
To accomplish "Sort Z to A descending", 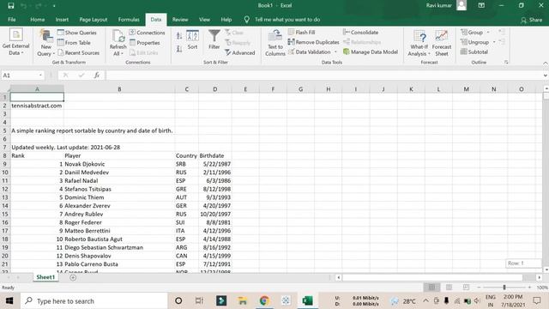I will point(179,49).
